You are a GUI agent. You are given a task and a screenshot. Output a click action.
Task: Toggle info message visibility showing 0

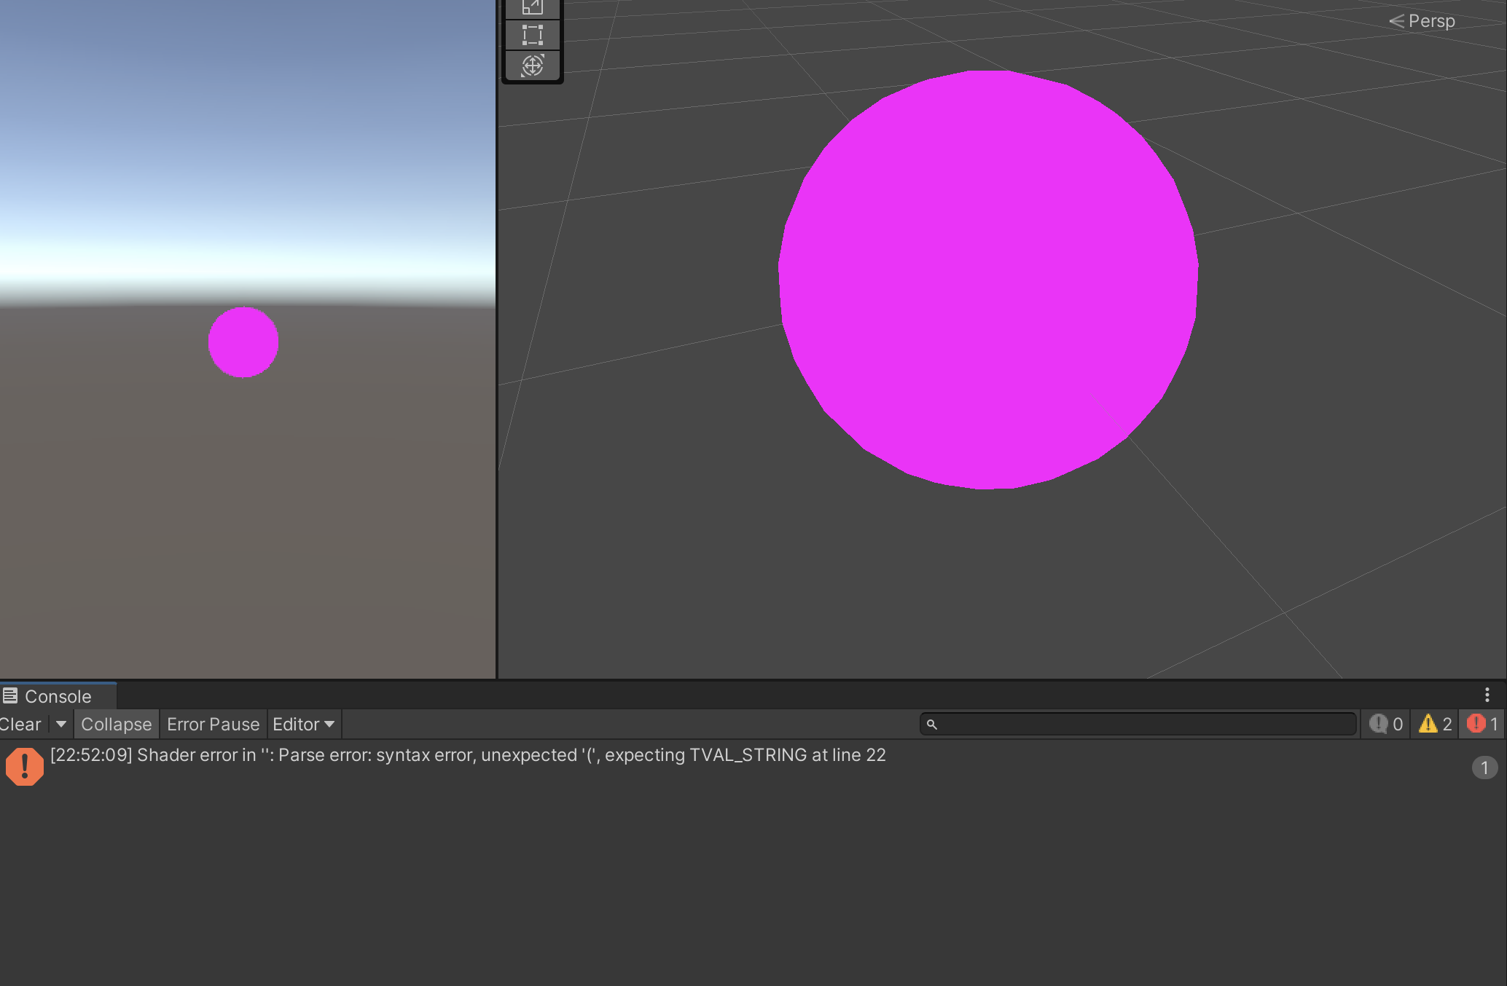click(1385, 724)
